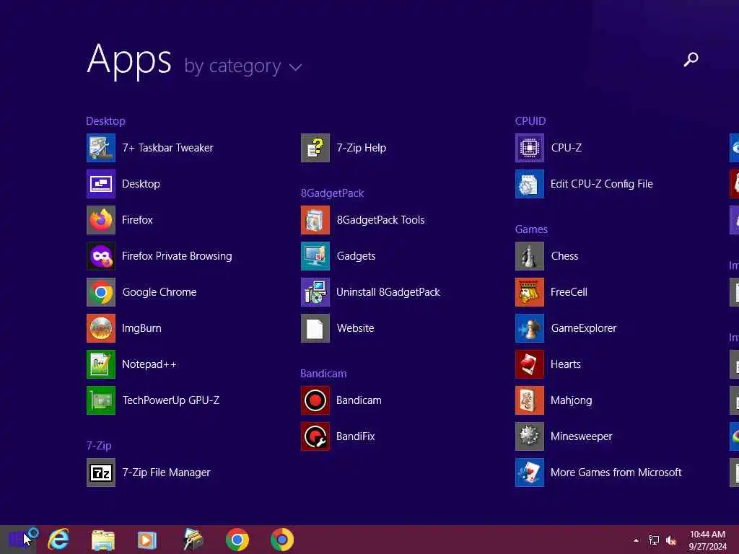The height and width of the screenshot is (554, 739).
Task: Open the Hearts game icon
Action: [x=530, y=364]
